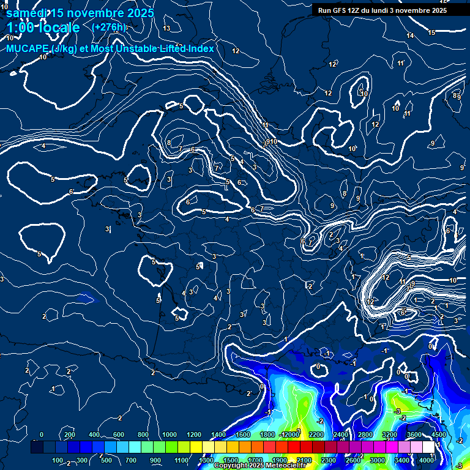Viewport: 470px width, 470px height.
Task: Click the '1:00 locale' time text
Action: coord(43,28)
